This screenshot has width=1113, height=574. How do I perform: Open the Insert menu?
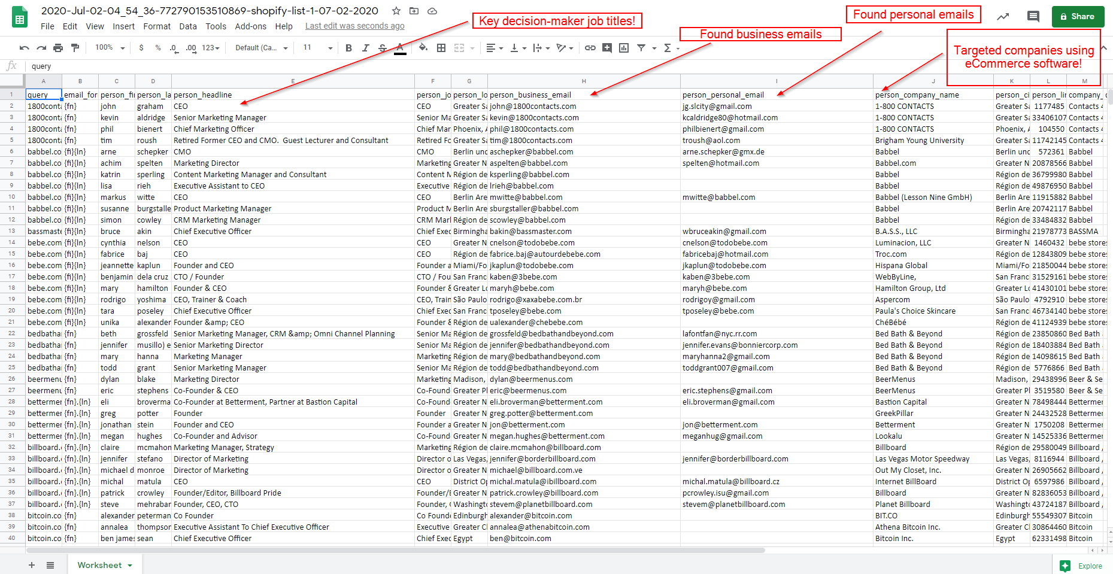click(123, 26)
